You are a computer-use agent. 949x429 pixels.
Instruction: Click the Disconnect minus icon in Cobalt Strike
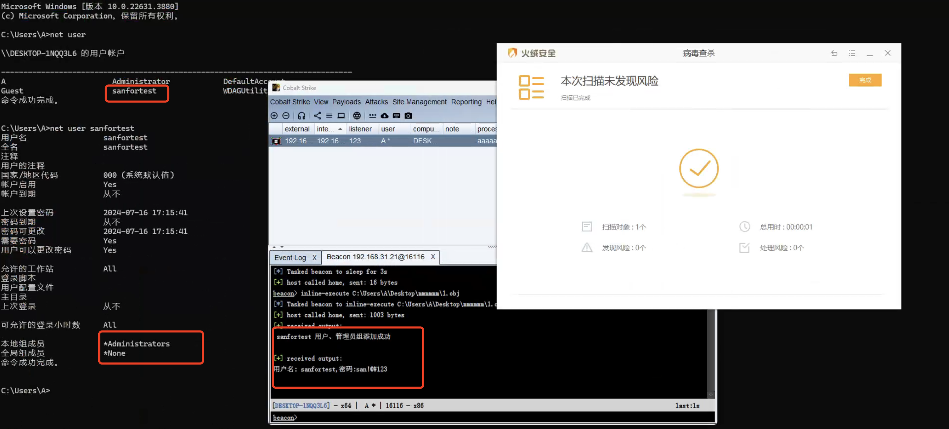click(286, 116)
